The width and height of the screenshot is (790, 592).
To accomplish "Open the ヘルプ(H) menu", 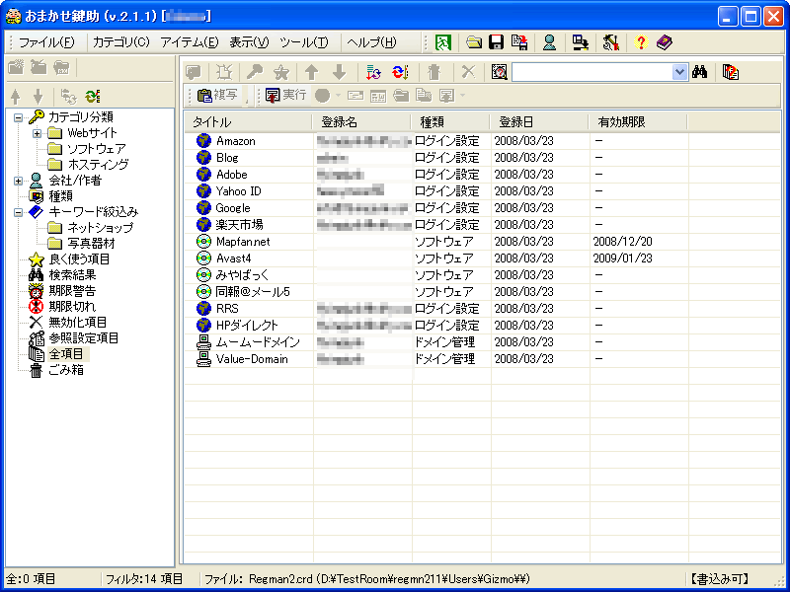I will (372, 42).
